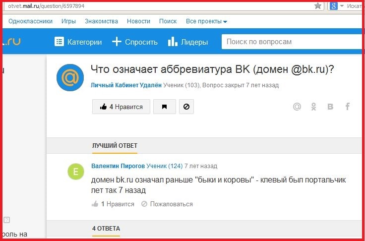Click the Mail.ru logo in header
Viewport: 365px width, 241px height.
pos(11,42)
